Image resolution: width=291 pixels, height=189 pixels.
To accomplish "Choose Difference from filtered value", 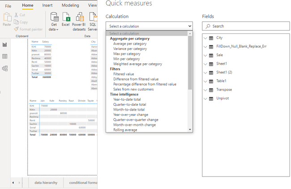I will click(136, 79).
